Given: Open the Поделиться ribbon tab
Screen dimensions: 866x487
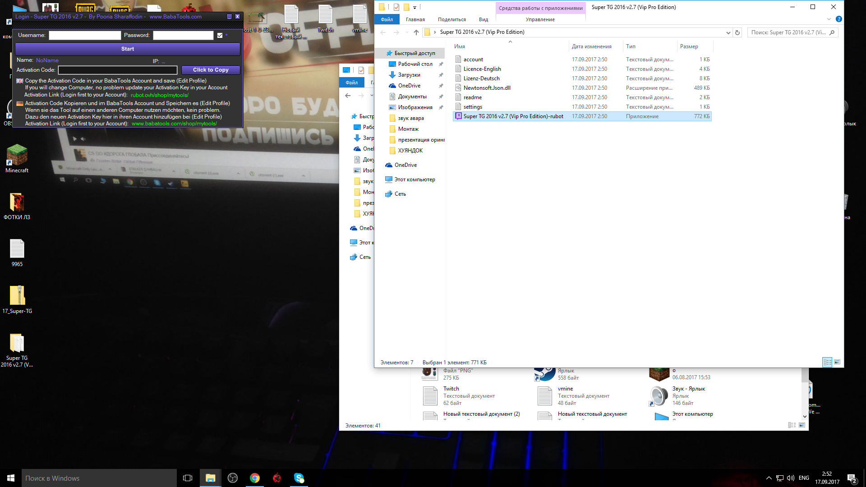Looking at the screenshot, I should [451, 19].
